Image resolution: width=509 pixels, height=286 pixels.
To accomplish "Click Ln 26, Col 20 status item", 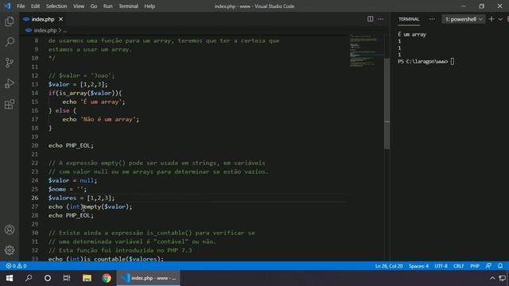I will (x=389, y=266).
